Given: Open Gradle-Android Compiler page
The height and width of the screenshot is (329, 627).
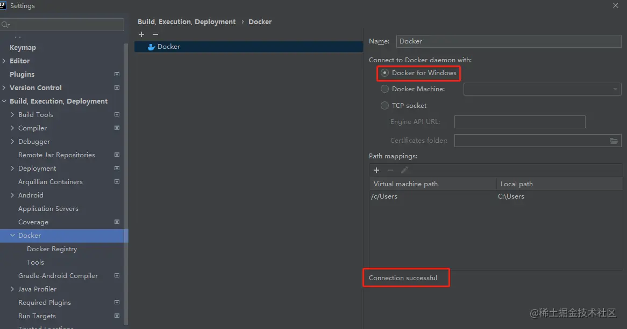Looking at the screenshot, I should [58, 275].
